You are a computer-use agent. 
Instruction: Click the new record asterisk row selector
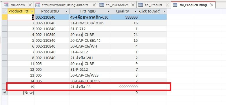(5, 93)
